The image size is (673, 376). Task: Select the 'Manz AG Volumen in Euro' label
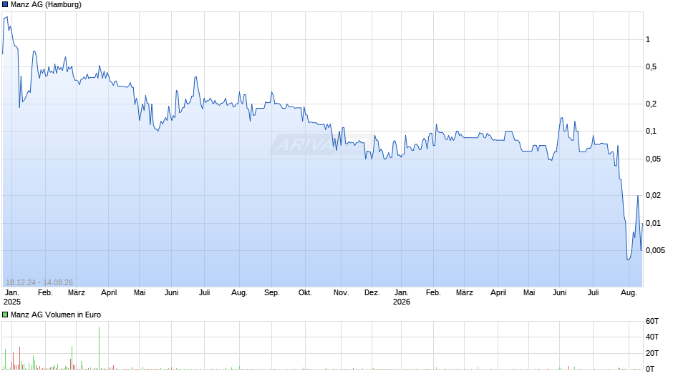coord(56,315)
